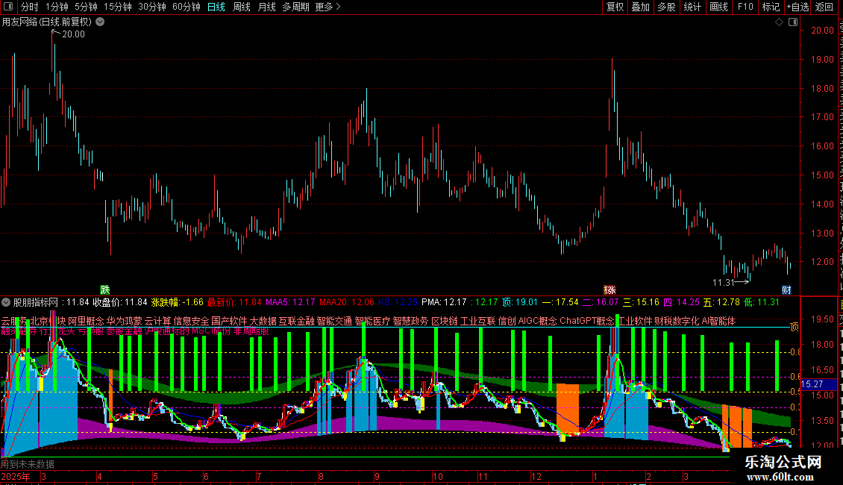Click the 20.00 high price label
Screen dimensions: 843x485
[x=73, y=34]
